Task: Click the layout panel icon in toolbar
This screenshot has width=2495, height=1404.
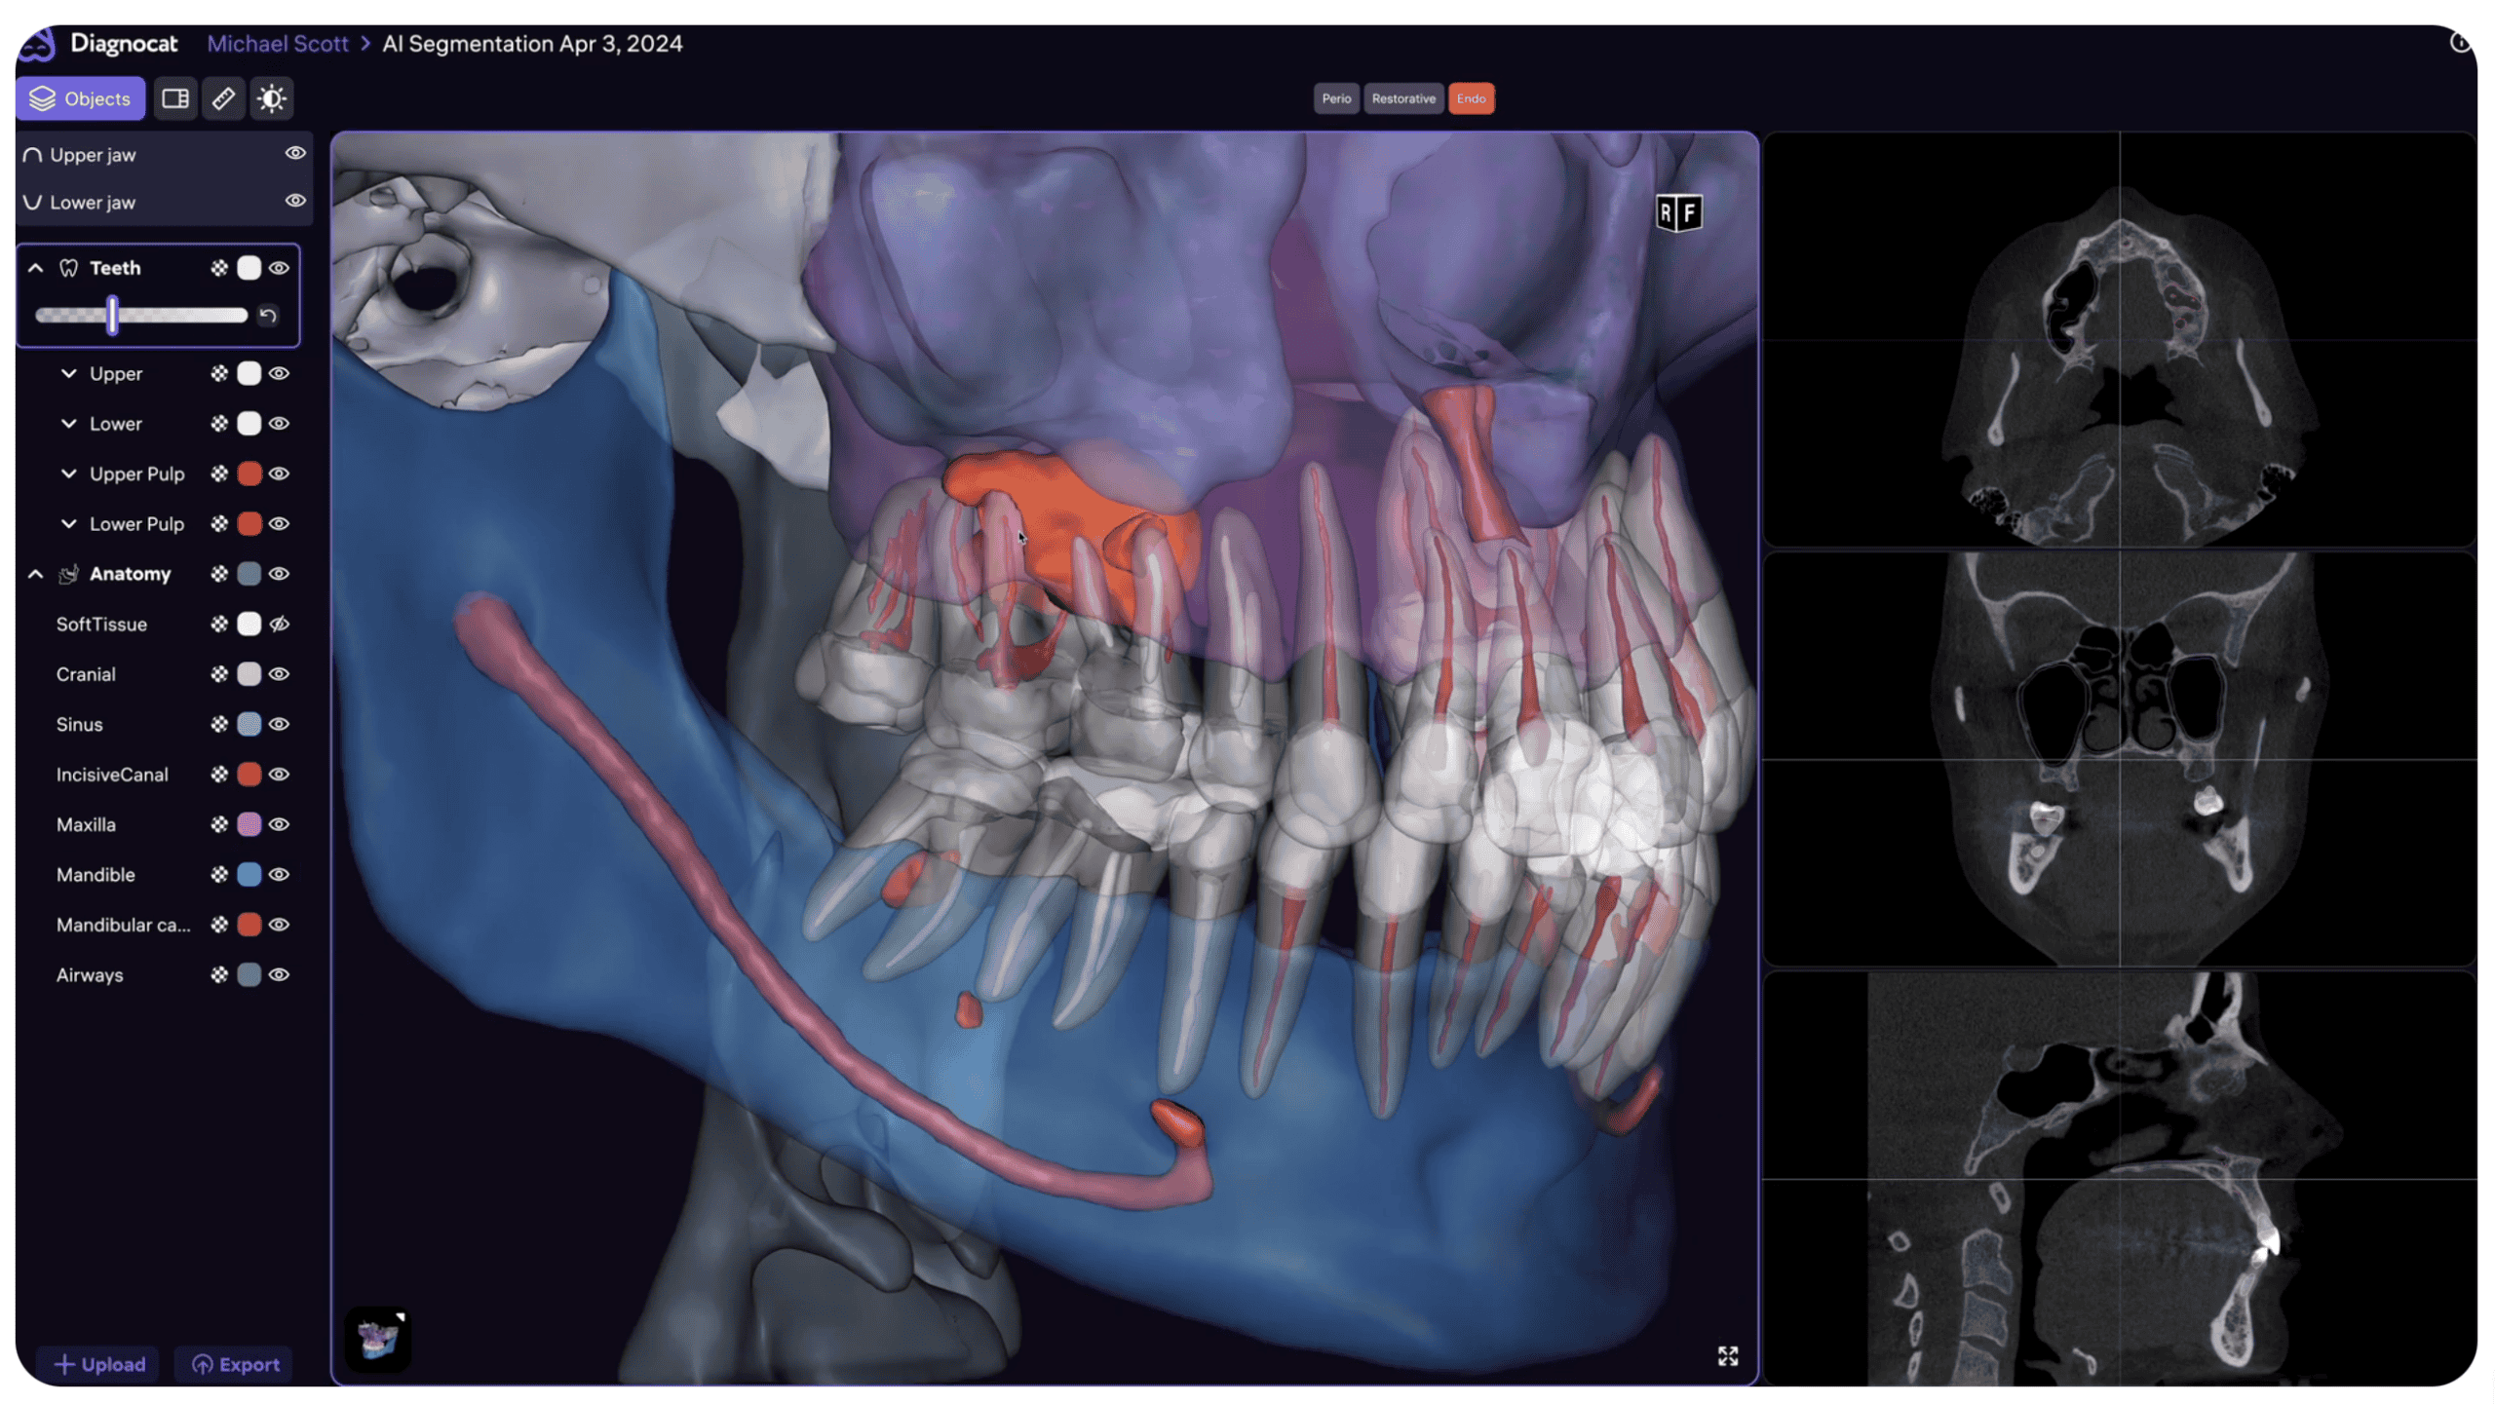Action: [175, 98]
